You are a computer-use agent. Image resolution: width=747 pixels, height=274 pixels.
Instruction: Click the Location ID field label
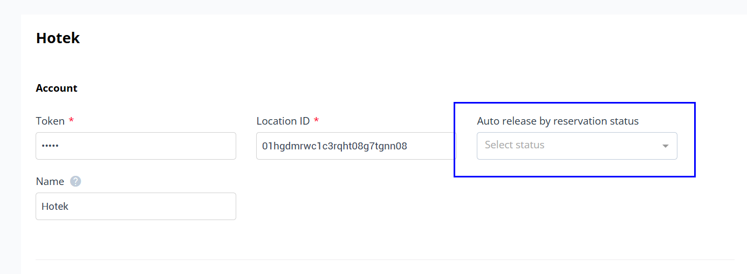[283, 121]
